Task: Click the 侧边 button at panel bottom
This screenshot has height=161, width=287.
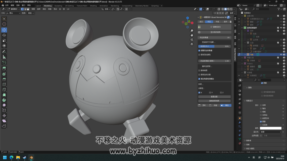Action: pyautogui.click(x=226, y=105)
